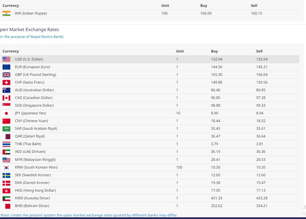306x219 pixels.
Task: Select the Japanese flag icon
Action: point(6,113)
